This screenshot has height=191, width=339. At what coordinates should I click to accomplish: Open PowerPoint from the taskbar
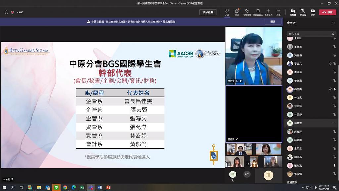(108, 187)
